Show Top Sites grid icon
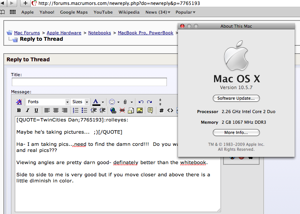 pos(13,12)
